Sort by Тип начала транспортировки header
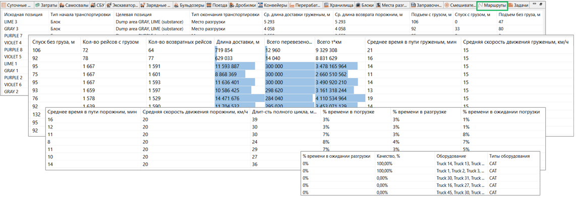This screenshot has height=202, width=576. pyautogui.click(x=81, y=15)
